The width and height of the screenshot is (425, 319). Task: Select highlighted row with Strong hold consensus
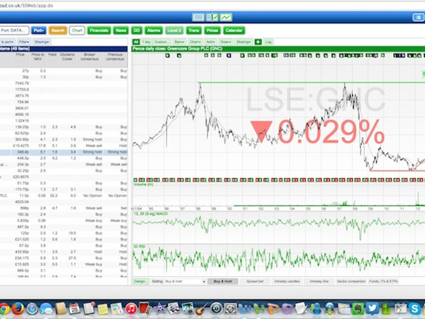tap(63, 152)
